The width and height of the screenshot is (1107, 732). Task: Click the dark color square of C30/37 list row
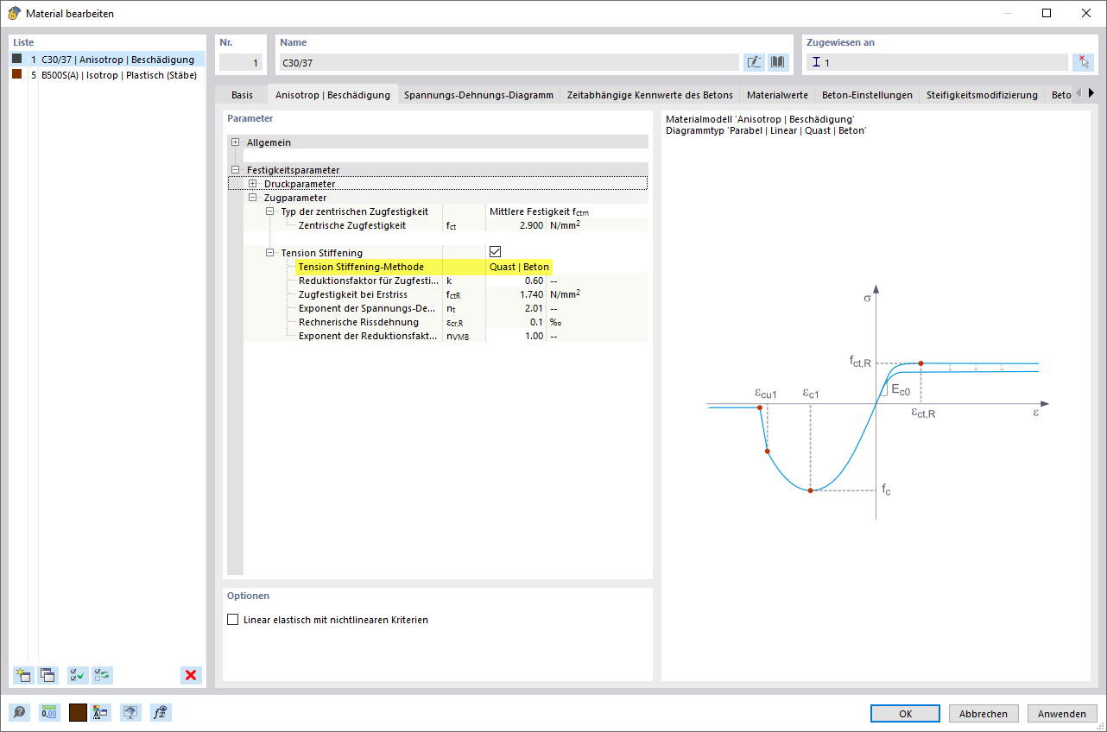coord(17,59)
